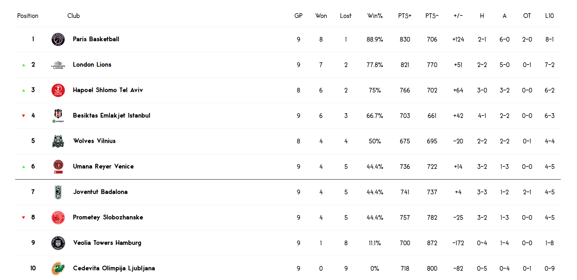This screenshot has width=577, height=280.
Task: Click the Position column header
Action: pos(28,16)
